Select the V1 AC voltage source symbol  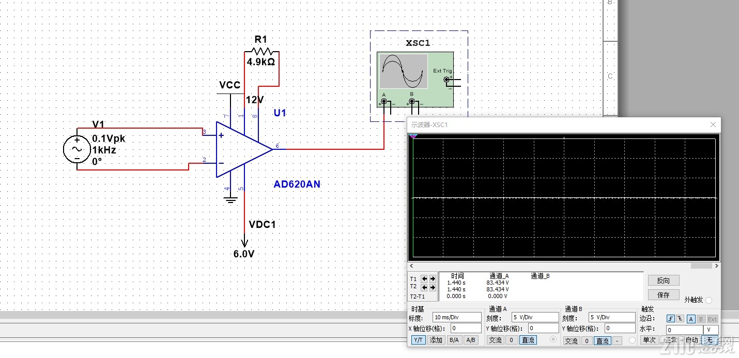(x=78, y=149)
